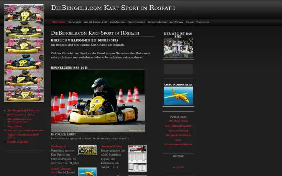Open Rennergebnisse in the navigation bar
Screen dimensions: 282x176
(x=157, y=22)
